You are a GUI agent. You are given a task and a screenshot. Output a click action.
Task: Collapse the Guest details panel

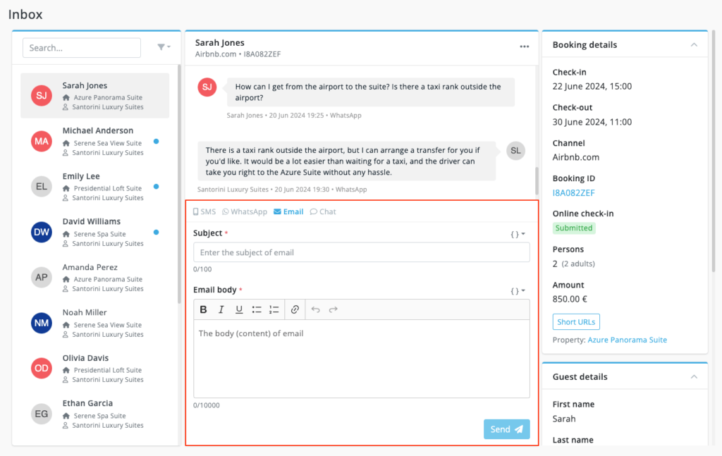pyautogui.click(x=694, y=377)
